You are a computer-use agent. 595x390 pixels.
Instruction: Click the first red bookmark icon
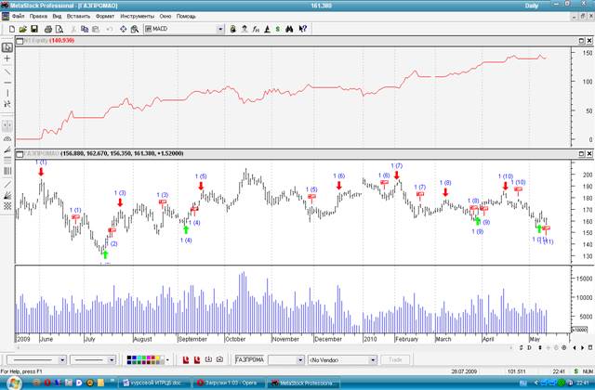click(186, 360)
